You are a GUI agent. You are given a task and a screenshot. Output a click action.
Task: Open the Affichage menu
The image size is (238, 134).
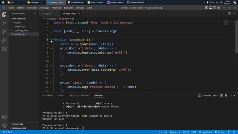[x=44, y=8]
